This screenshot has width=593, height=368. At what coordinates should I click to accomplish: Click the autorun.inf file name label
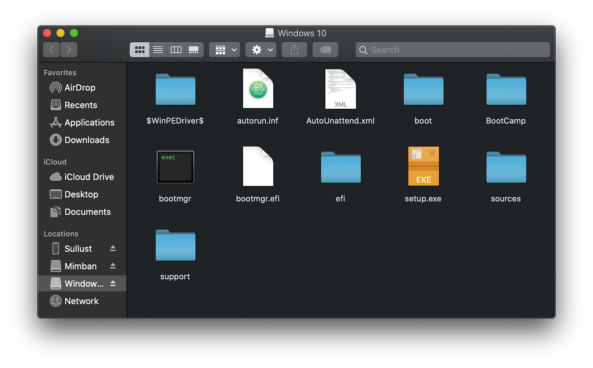click(x=258, y=121)
